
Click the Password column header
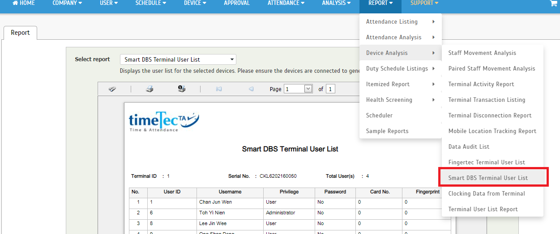335,192
